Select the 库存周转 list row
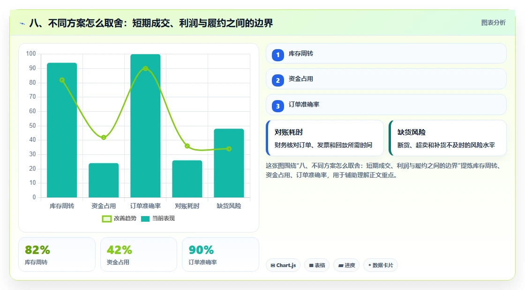The height and width of the screenshot is (290, 525). tap(386, 53)
